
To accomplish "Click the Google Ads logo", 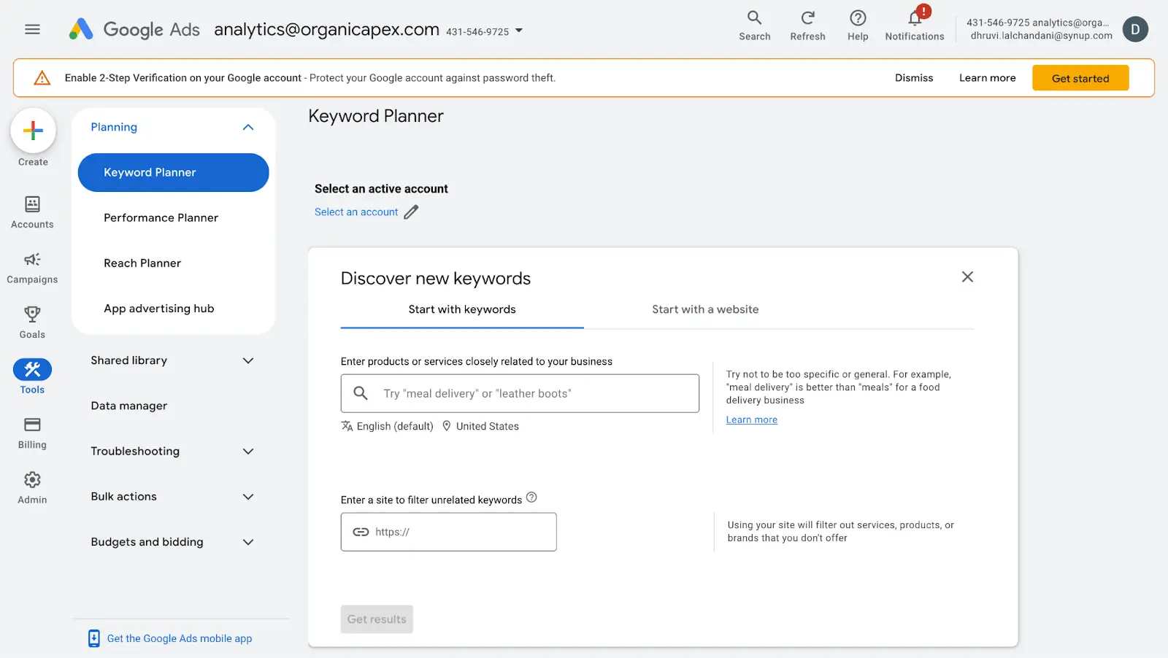I will (134, 29).
